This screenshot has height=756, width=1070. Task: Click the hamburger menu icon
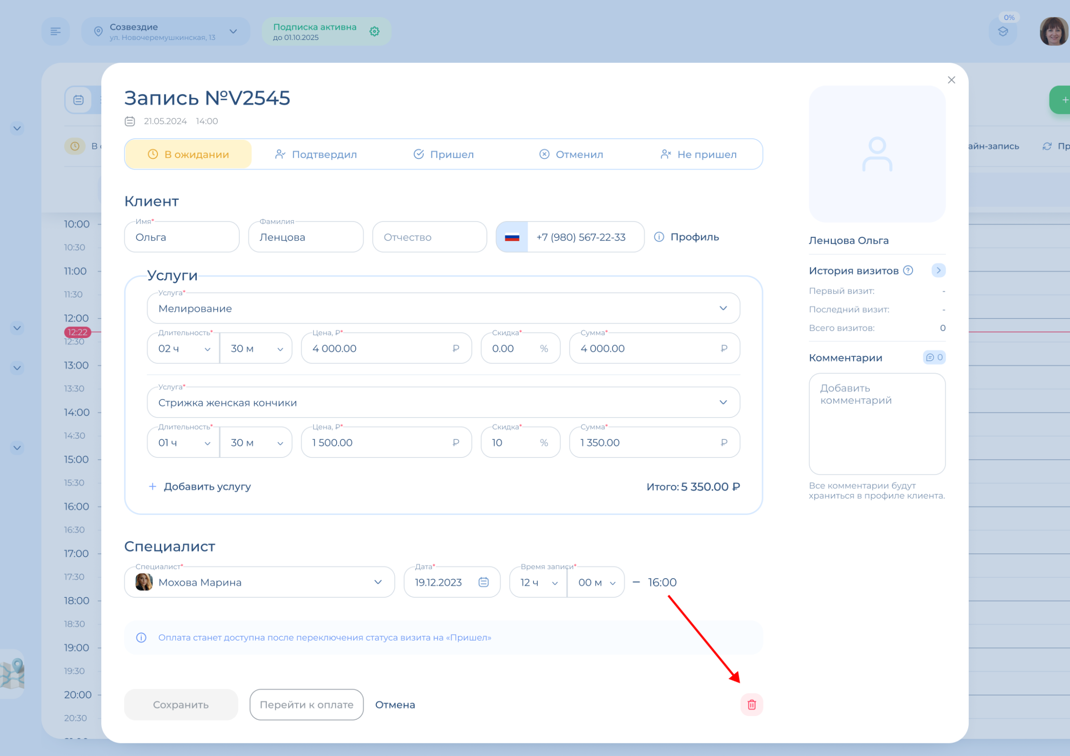56,32
